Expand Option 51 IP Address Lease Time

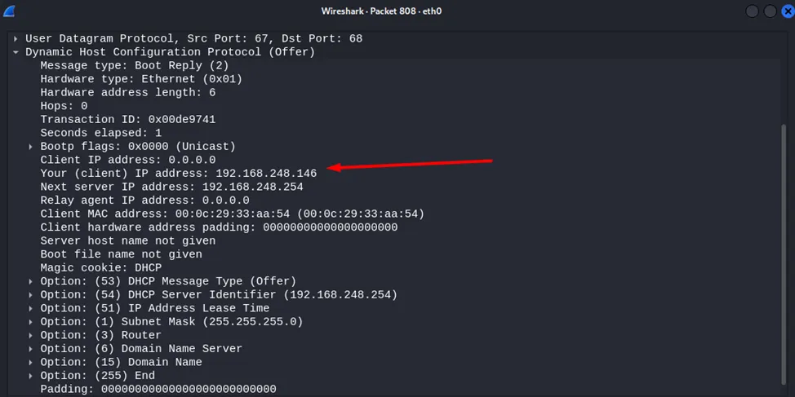[x=31, y=308]
